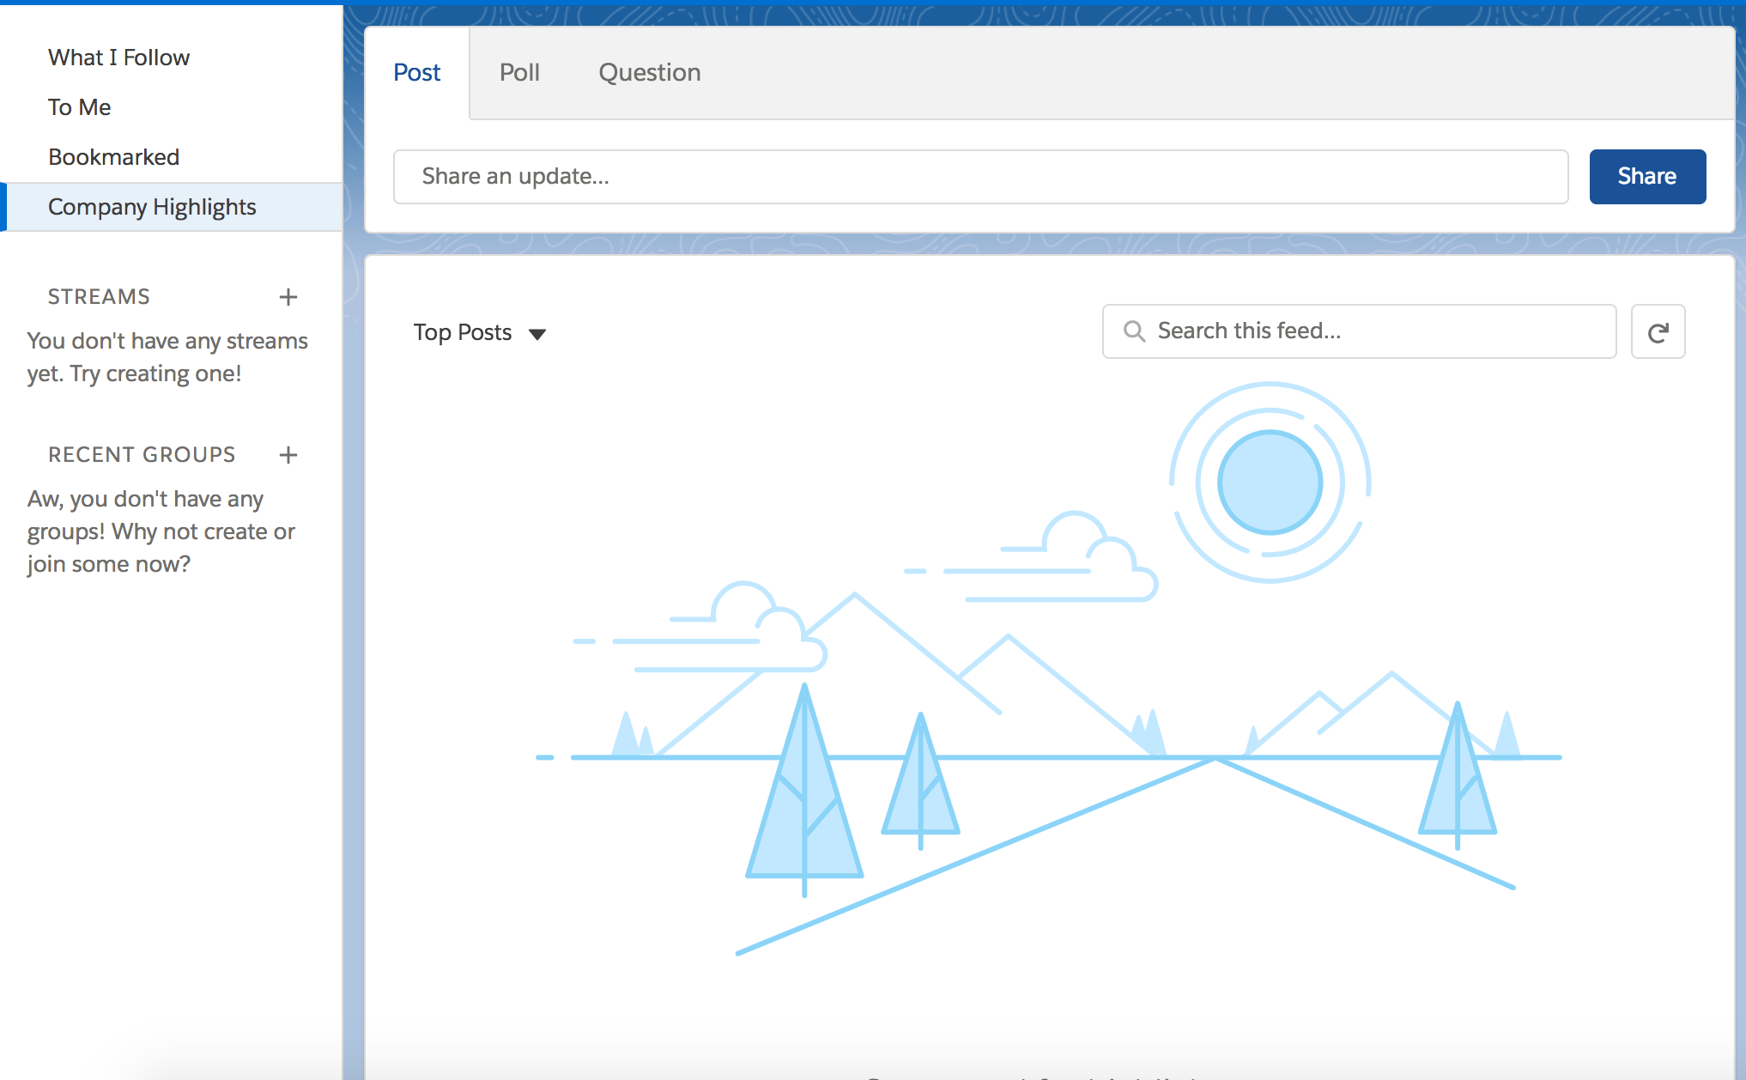Click the sun illustration in the empty feed
The height and width of the screenshot is (1080, 1746).
coord(1269,482)
